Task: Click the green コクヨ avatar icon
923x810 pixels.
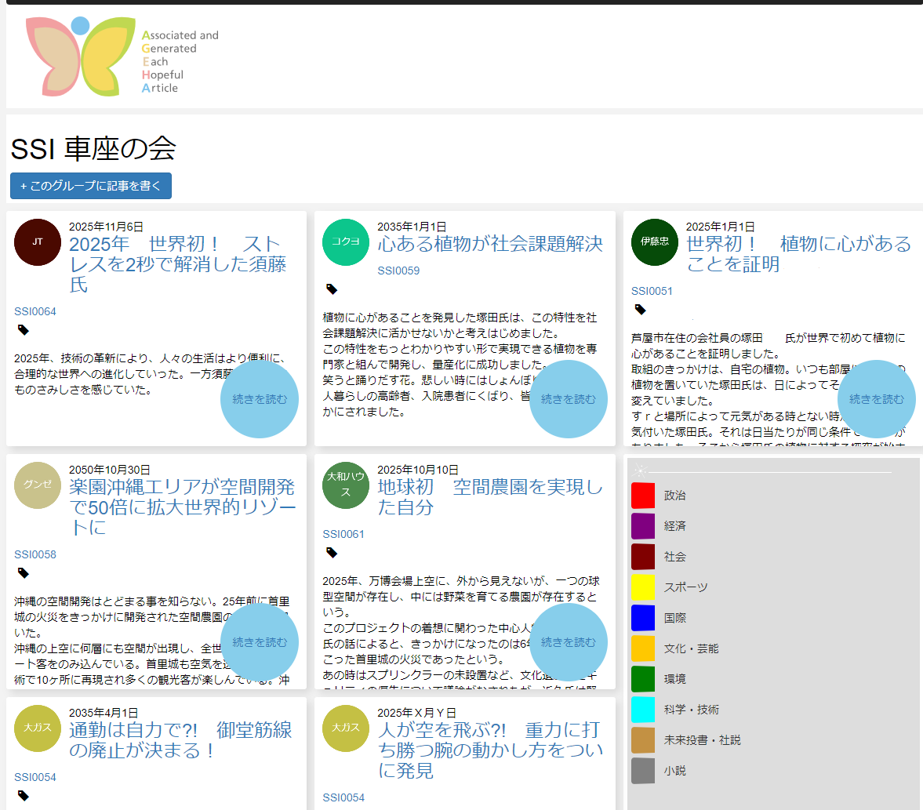Action: click(346, 242)
